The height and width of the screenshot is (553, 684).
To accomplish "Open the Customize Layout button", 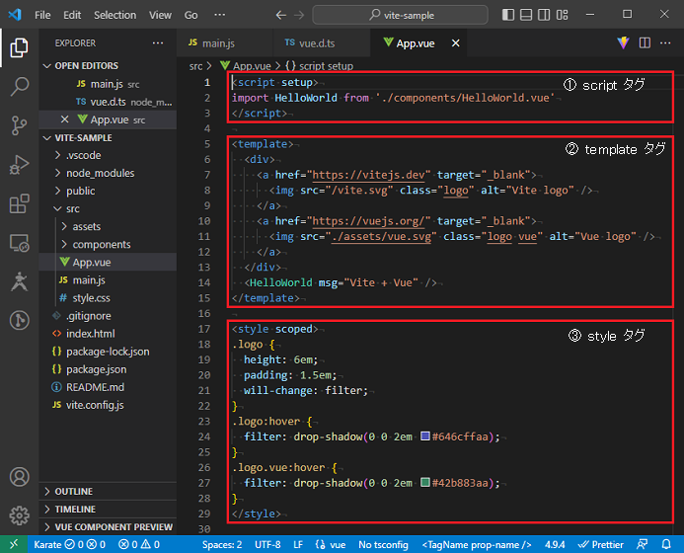I will [x=563, y=15].
